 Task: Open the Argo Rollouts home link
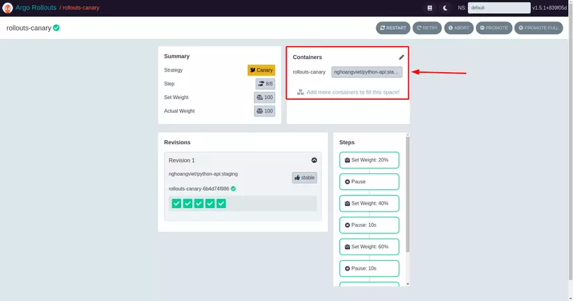[x=36, y=8]
